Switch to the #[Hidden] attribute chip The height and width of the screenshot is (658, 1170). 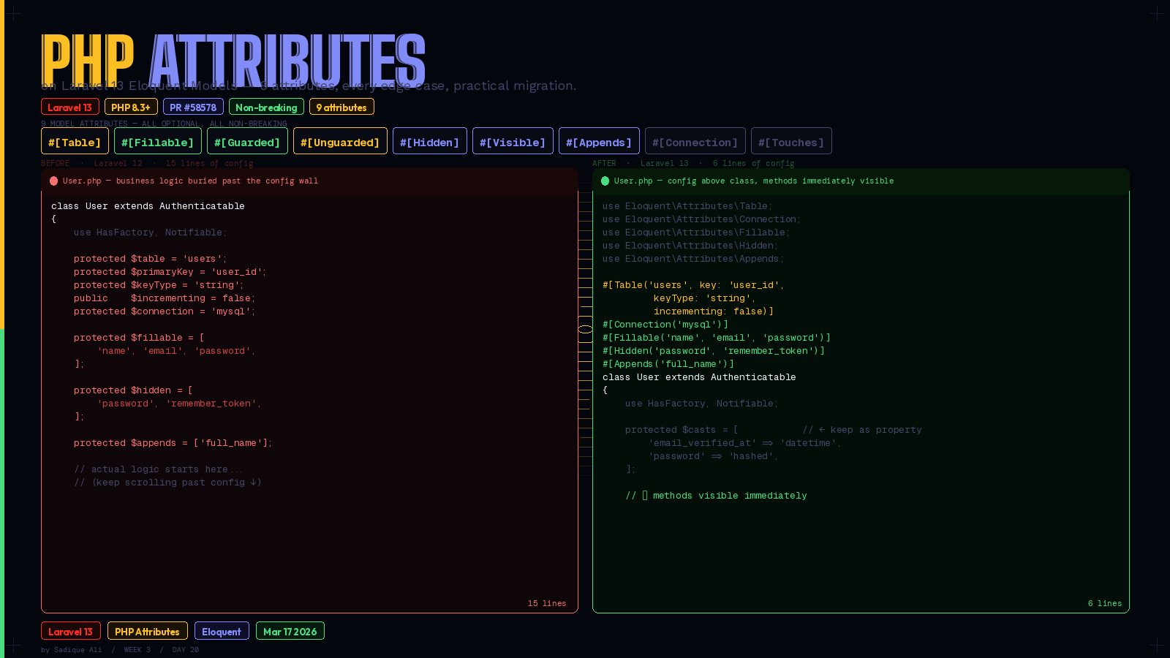(x=429, y=141)
